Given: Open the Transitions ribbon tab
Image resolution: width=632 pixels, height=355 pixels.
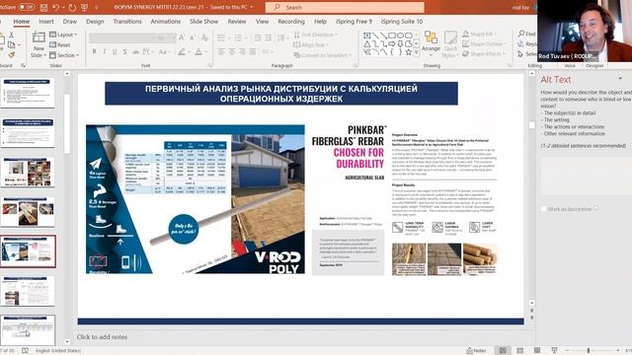Looking at the screenshot, I should tap(127, 22).
